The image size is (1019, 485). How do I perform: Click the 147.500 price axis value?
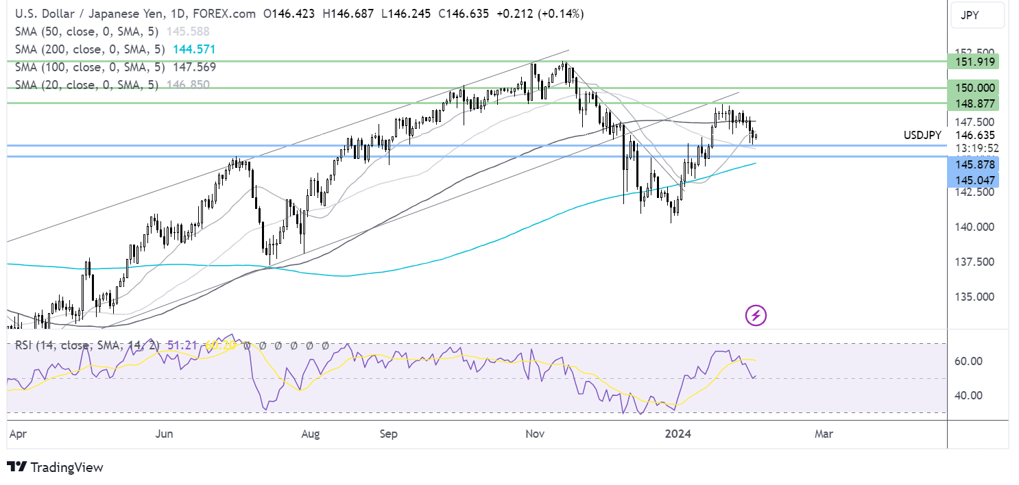[x=976, y=121]
